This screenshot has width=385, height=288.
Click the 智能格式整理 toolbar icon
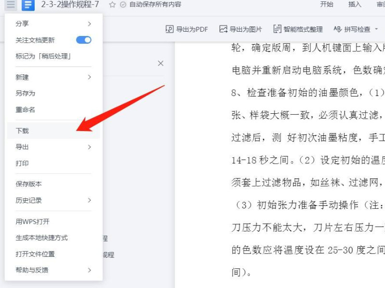point(277,29)
